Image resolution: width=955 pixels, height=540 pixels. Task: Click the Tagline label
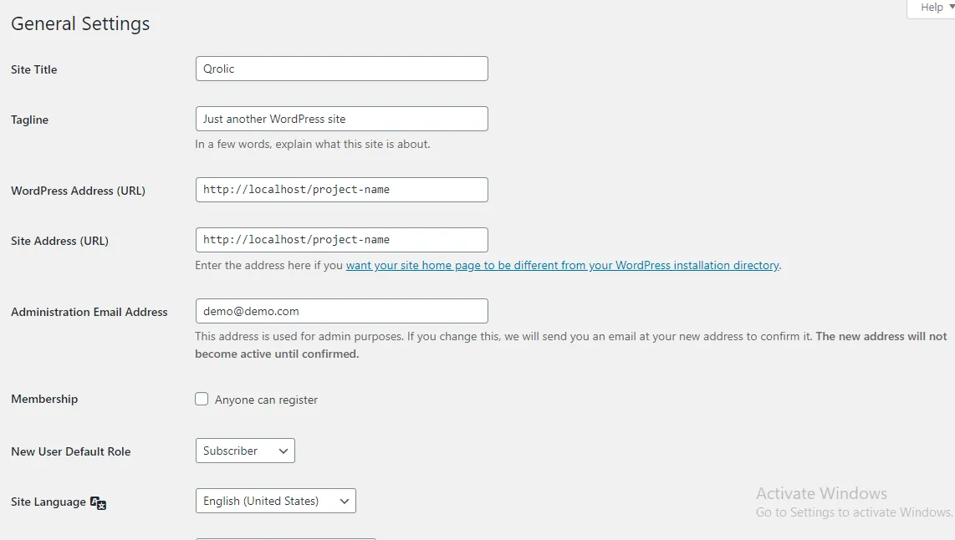[30, 120]
